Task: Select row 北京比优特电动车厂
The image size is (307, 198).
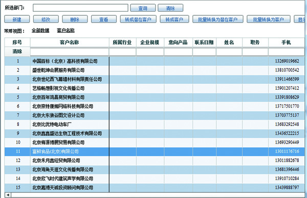Action: (155, 124)
